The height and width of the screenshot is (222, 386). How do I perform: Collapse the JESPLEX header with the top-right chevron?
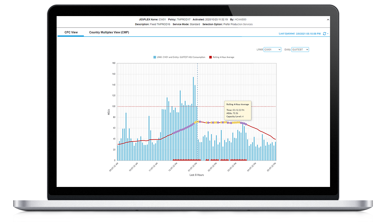click(328, 20)
